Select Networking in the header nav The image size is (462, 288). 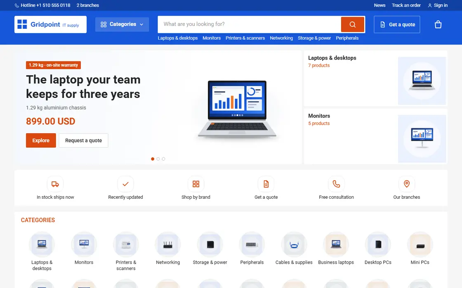tap(281, 38)
